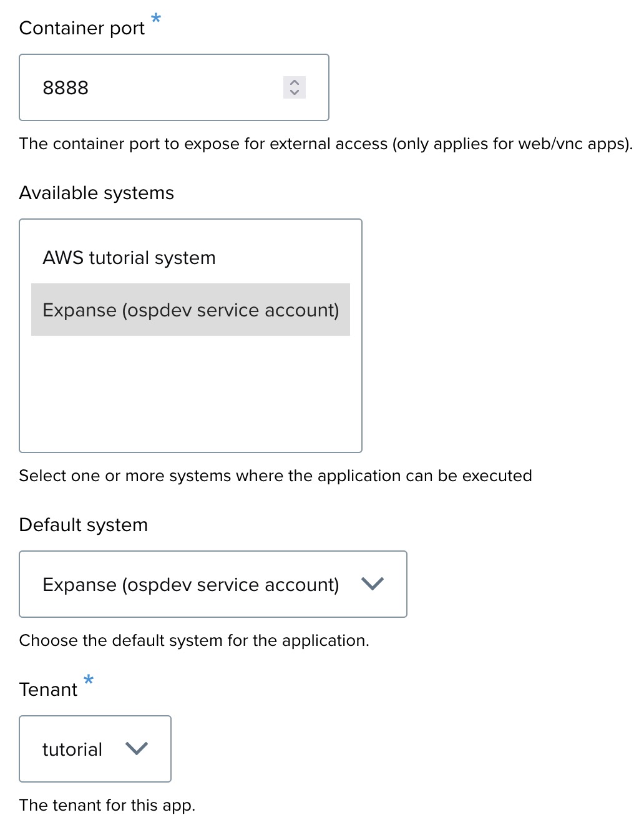Viewport: 644px width, 830px height.
Task: Select AWS tutorial system in Available systems
Action: tap(129, 258)
